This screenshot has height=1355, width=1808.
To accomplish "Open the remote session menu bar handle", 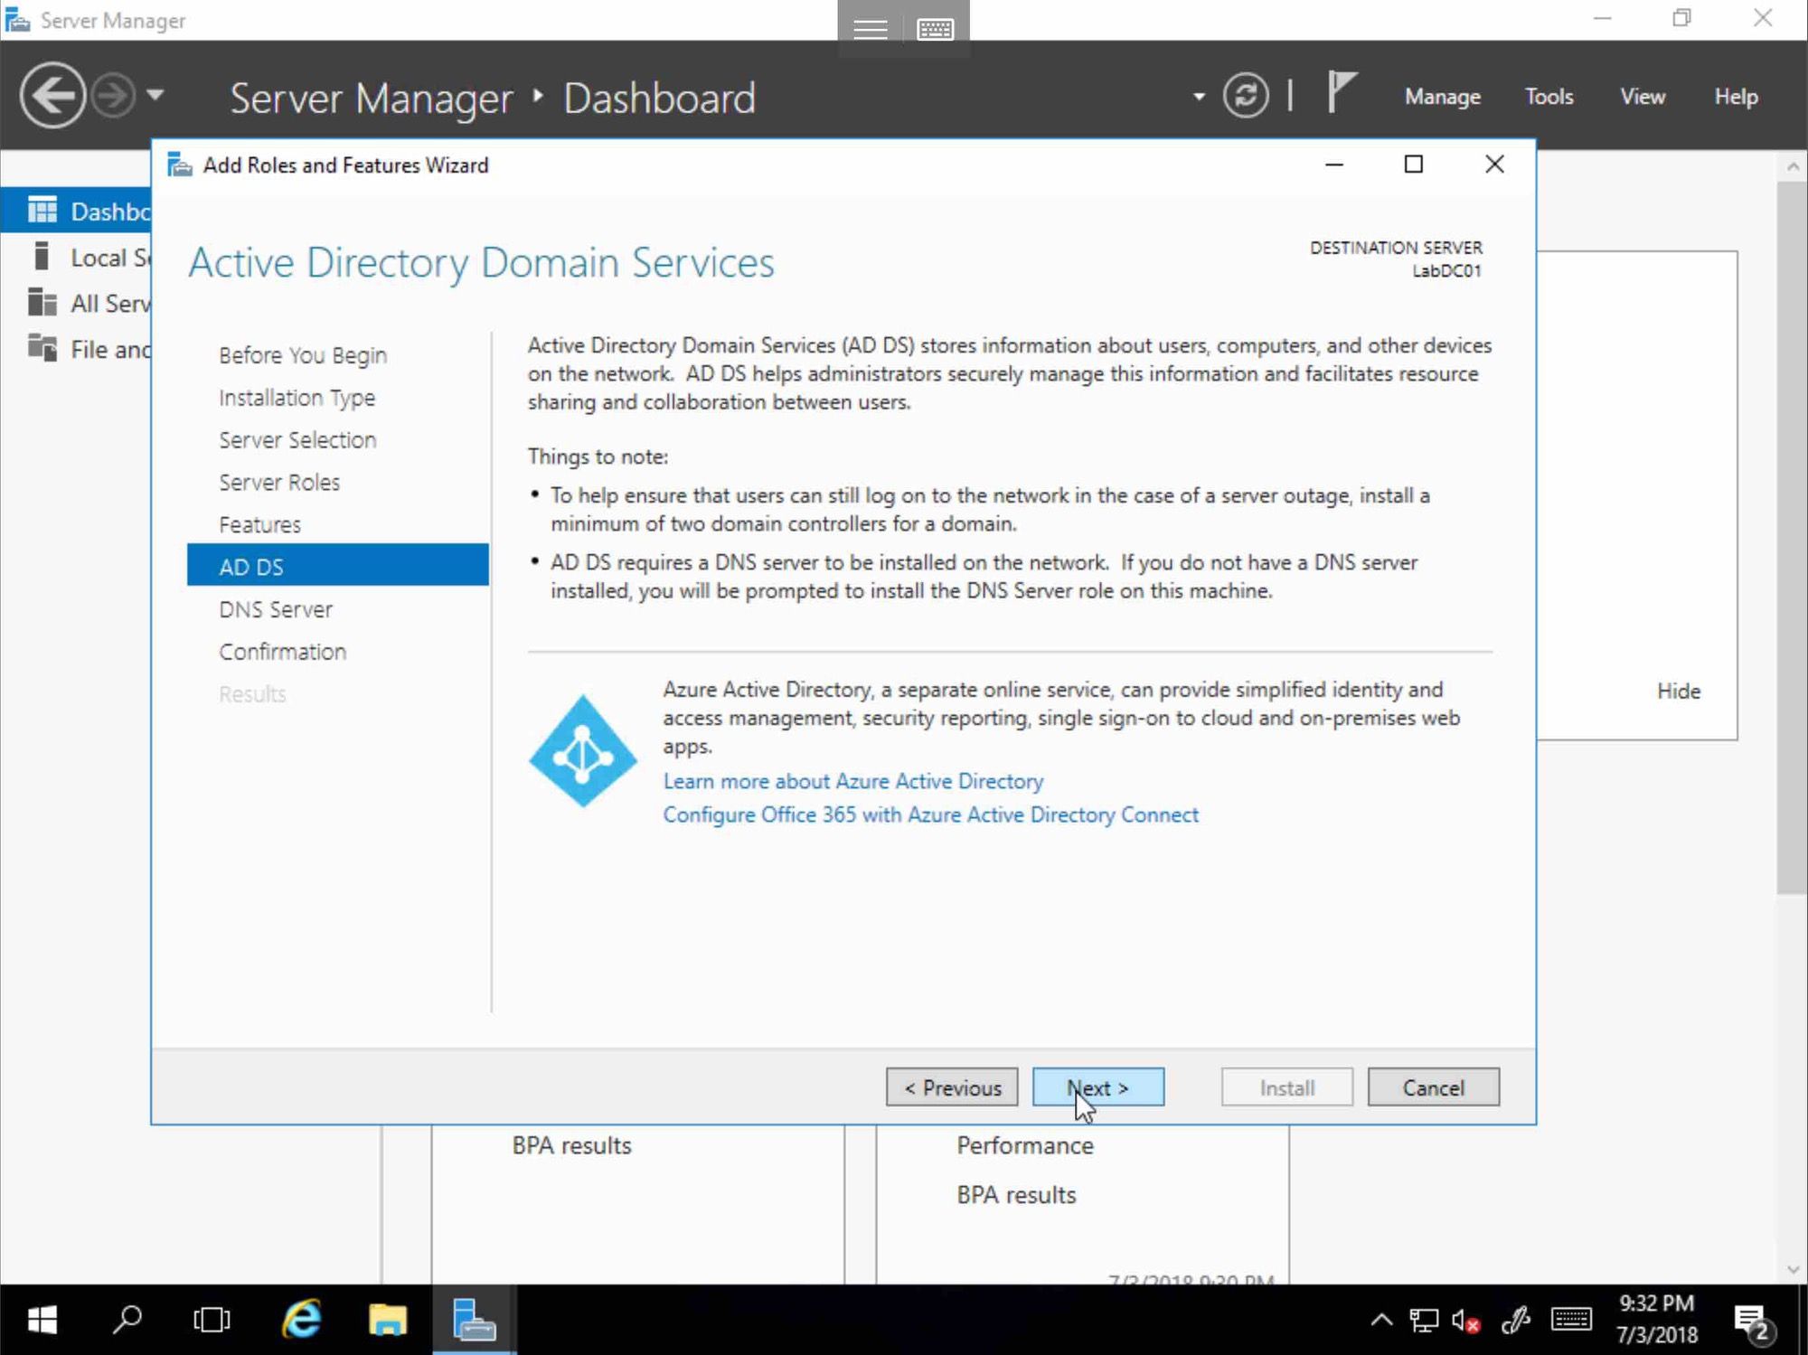I will [870, 30].
